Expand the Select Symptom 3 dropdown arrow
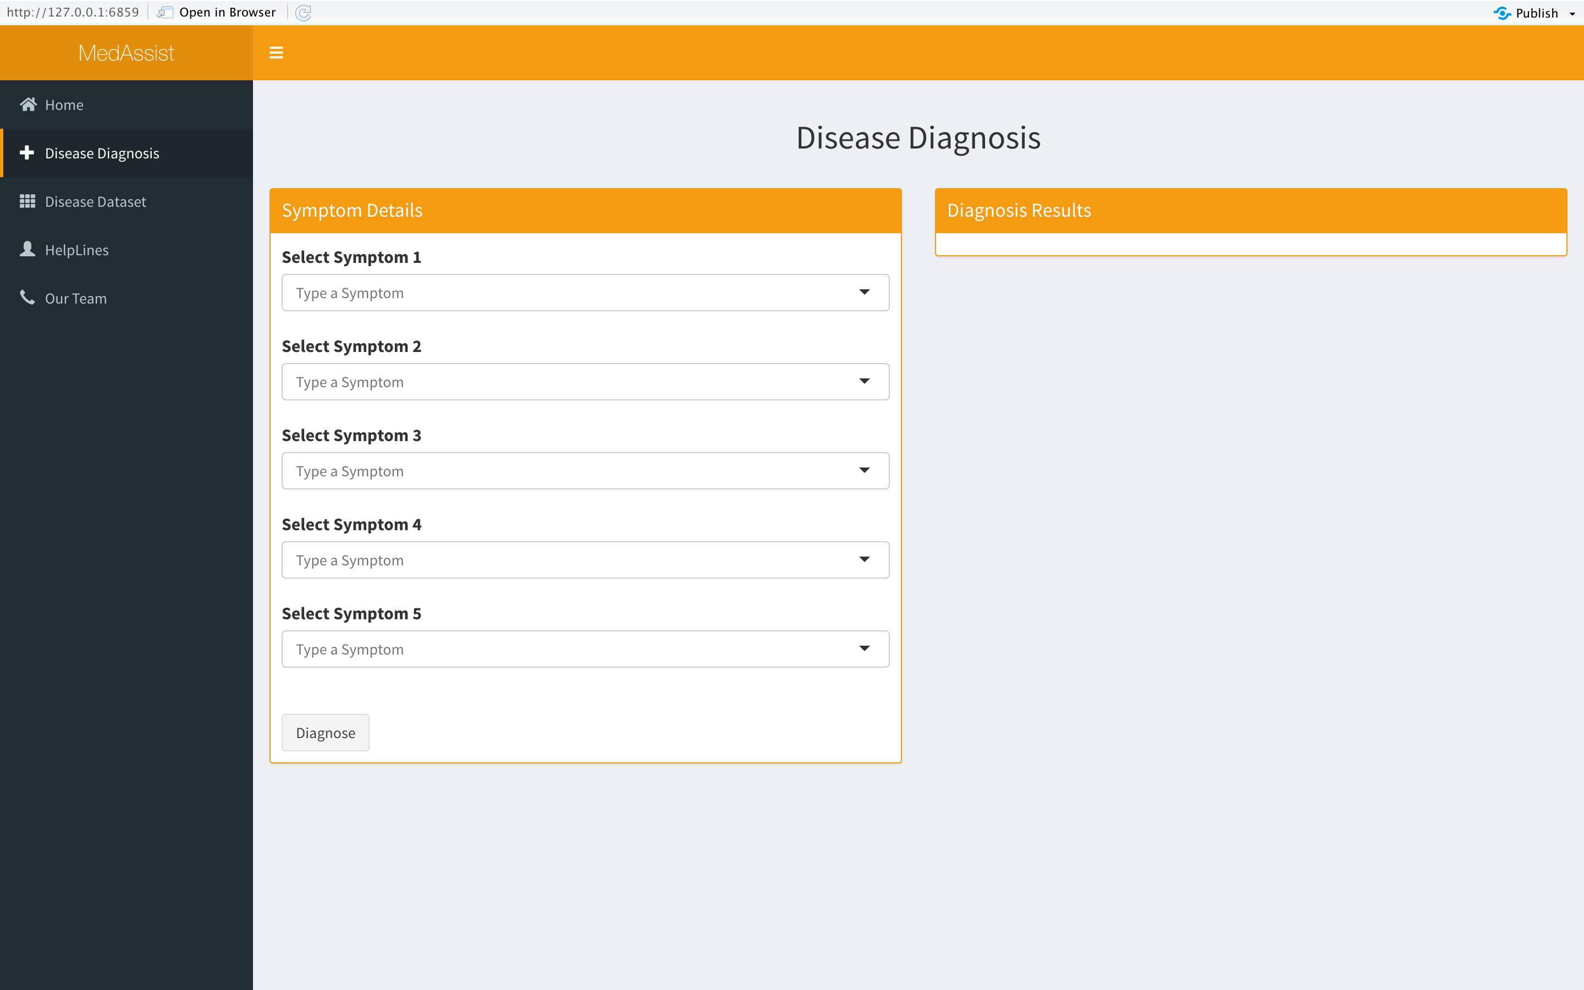 864,470
